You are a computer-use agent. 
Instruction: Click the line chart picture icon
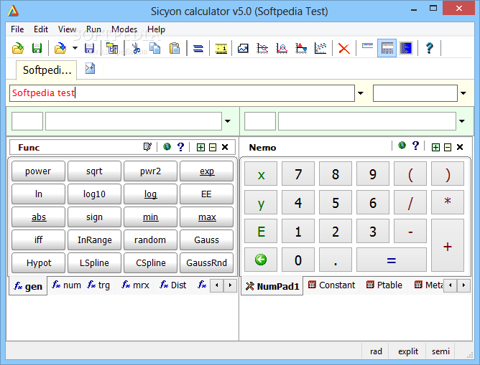tap(243, 48)
